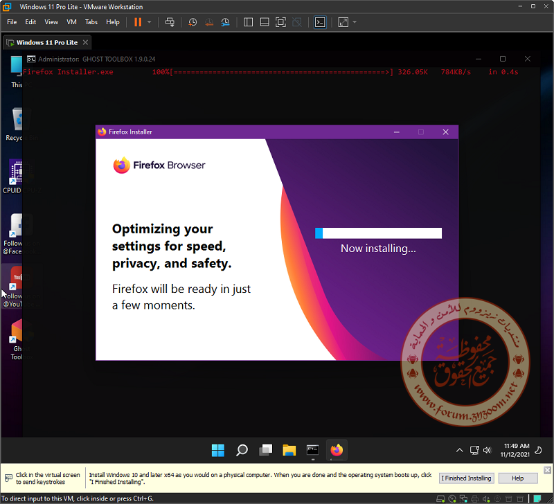Click the network adapter status icon
The image size is (554, 504).
click(x=463, y=499)
